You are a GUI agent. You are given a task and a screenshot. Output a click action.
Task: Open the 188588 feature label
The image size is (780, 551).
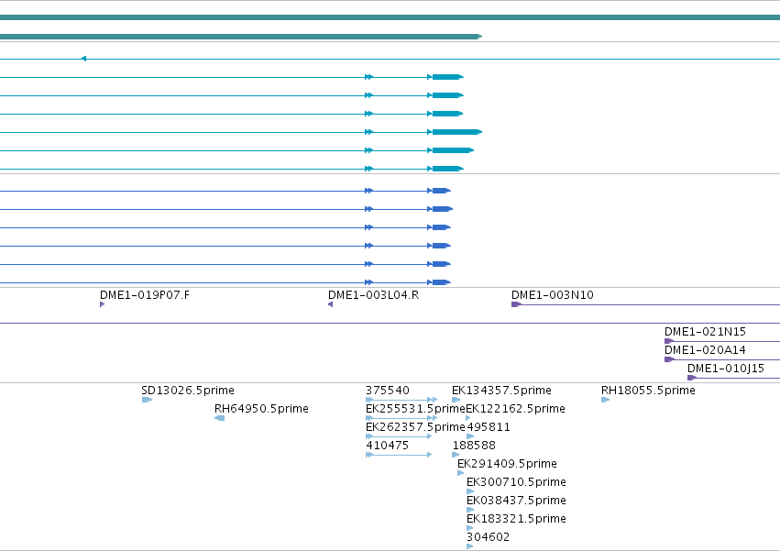point(474,446)
